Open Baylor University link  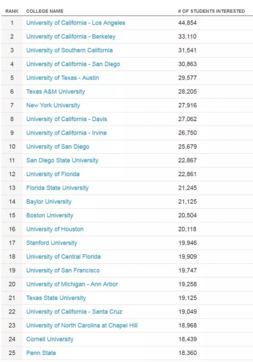pos(49,202)
